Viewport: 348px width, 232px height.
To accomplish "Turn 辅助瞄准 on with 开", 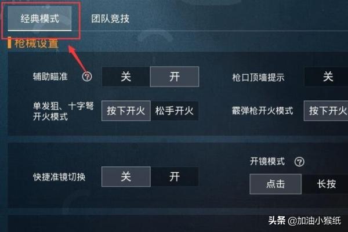I will (175, 77).
